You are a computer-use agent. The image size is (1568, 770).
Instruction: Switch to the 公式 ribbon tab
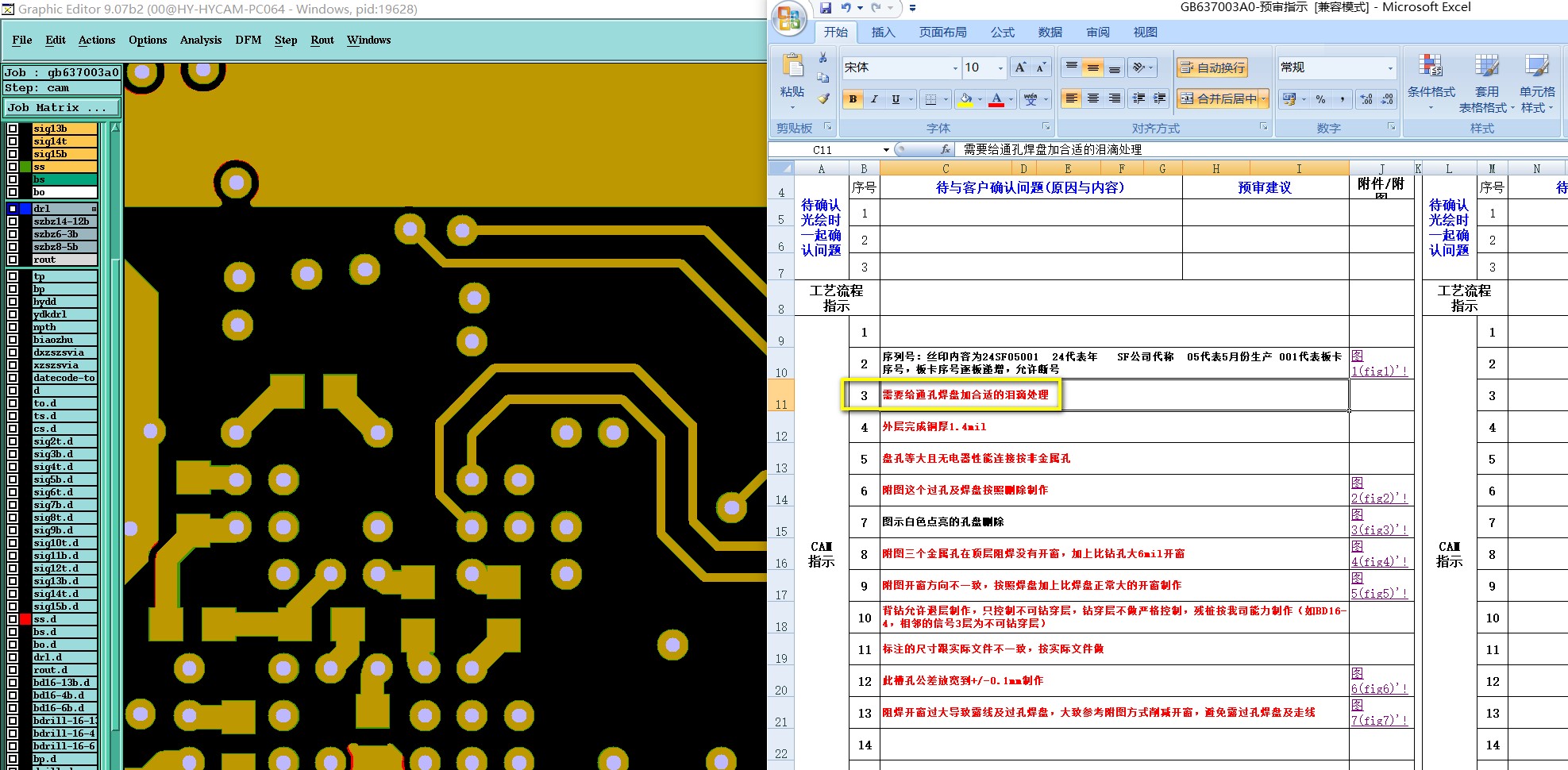coord(1002,33)
